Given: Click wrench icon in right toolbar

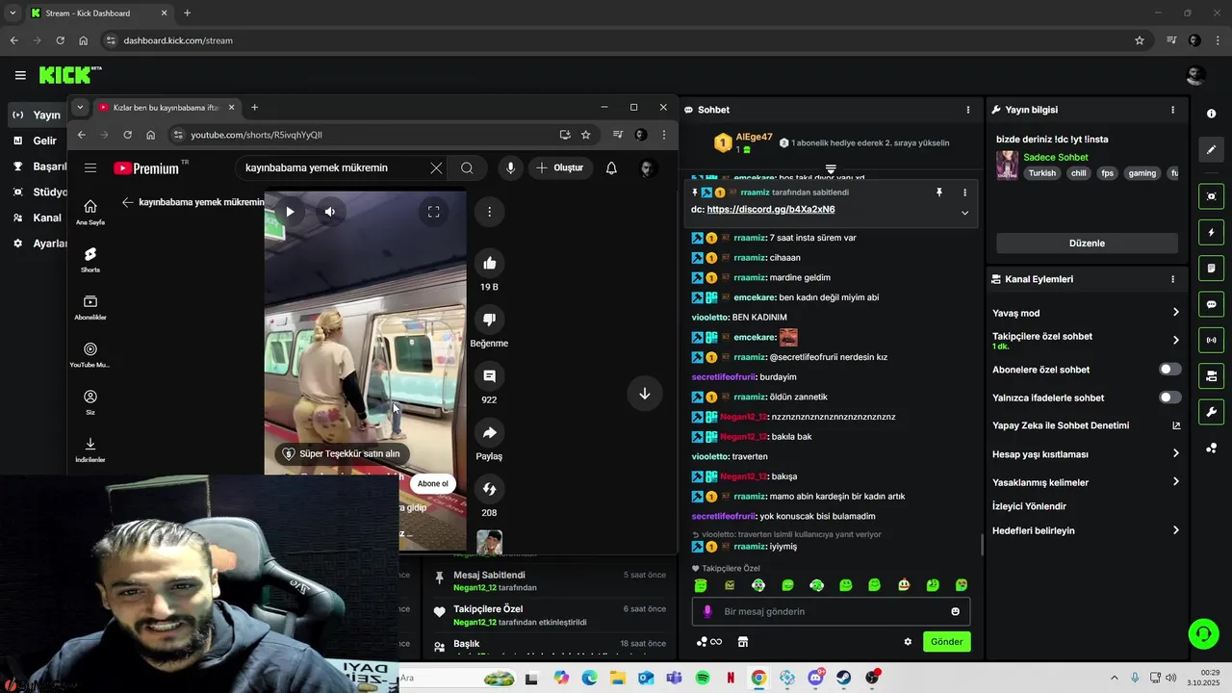Looking at the screenshot, I should [1211, 412].
